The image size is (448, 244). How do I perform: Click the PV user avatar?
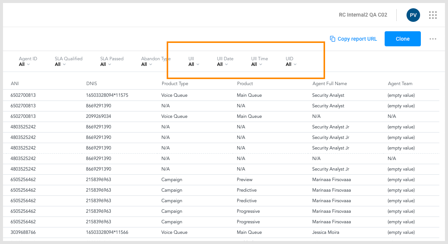(x=413, y=15)
